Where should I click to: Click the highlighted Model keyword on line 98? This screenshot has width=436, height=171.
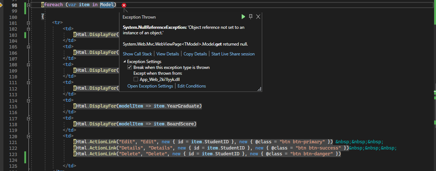click(x=107, y=5)
